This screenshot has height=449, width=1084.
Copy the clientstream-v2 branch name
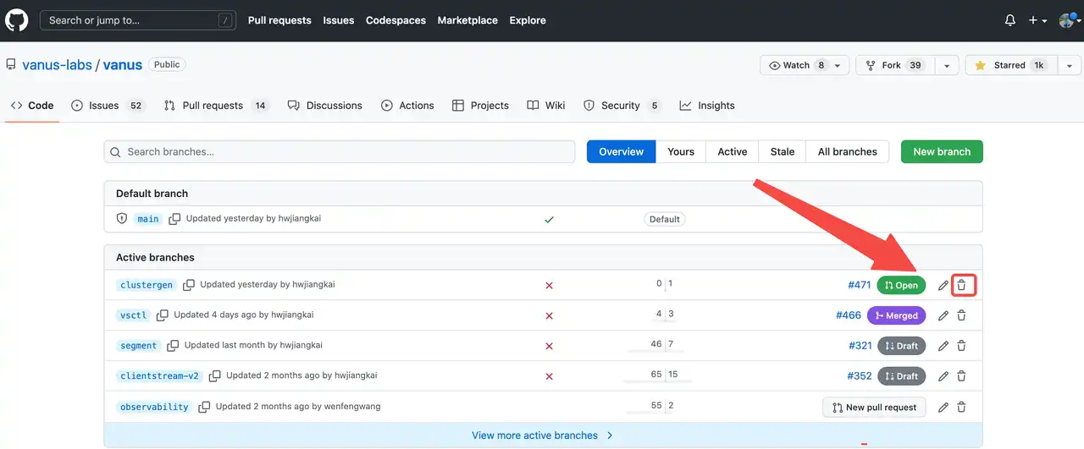(215, 376)
